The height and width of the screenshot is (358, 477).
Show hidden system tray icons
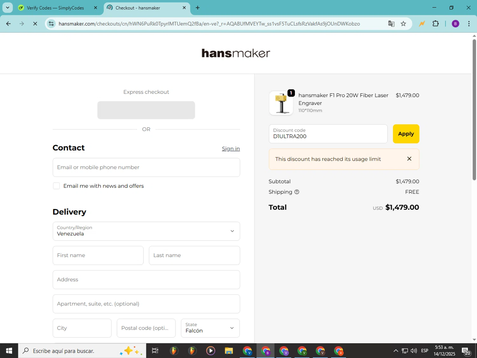(396, 351)
